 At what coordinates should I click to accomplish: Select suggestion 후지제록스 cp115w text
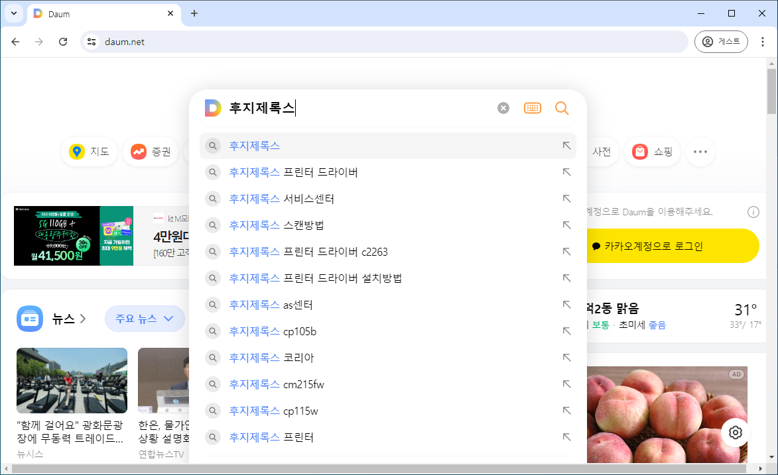coord(273,411)
